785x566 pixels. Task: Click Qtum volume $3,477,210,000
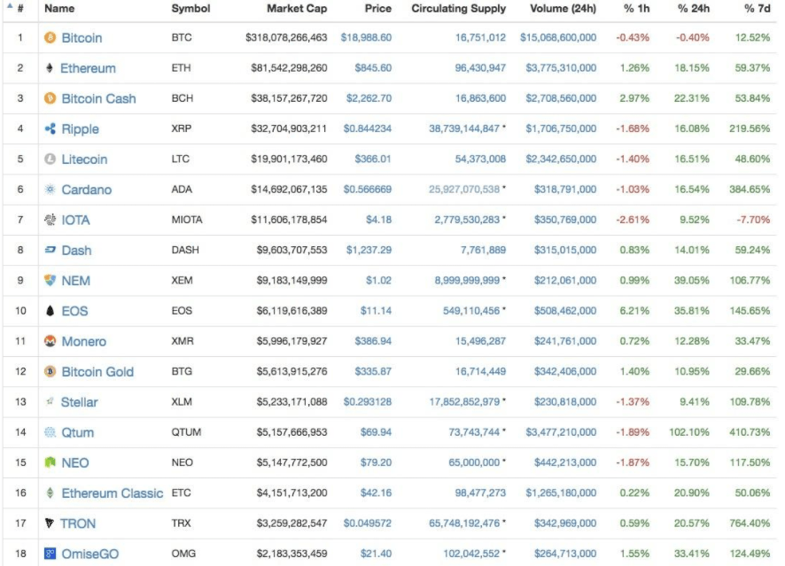(x=561, y=432)
